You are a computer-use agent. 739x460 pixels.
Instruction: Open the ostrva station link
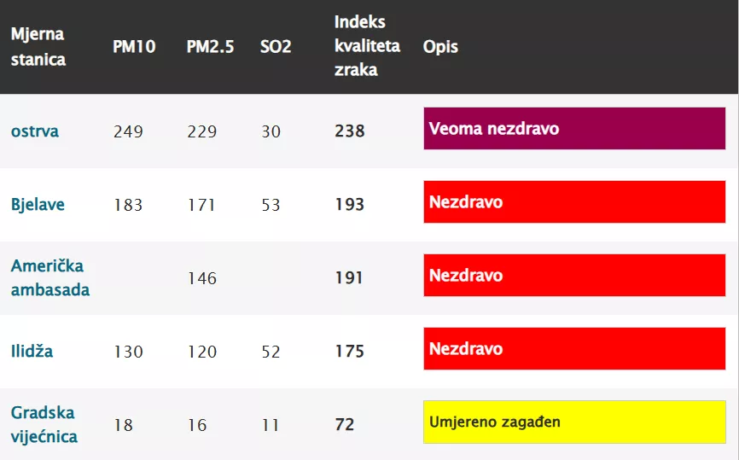click(x=35, y=131)
